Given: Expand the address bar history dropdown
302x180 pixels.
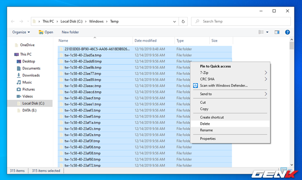Looking at the screenshot, I should click(174, 21).
